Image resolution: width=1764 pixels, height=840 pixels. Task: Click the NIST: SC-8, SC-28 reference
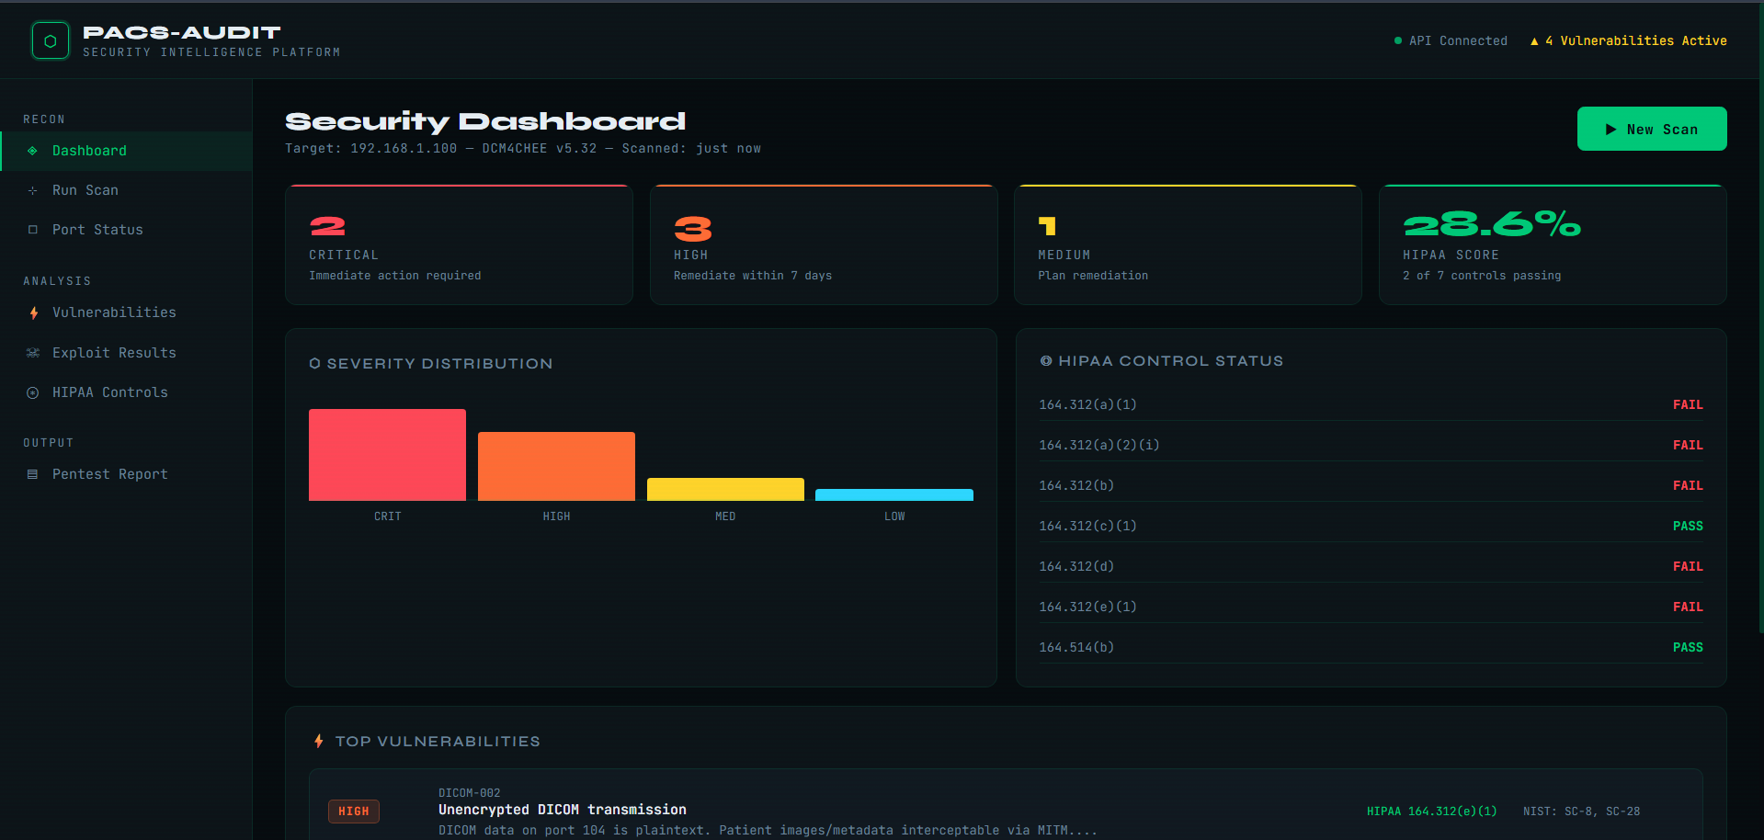1581,812
